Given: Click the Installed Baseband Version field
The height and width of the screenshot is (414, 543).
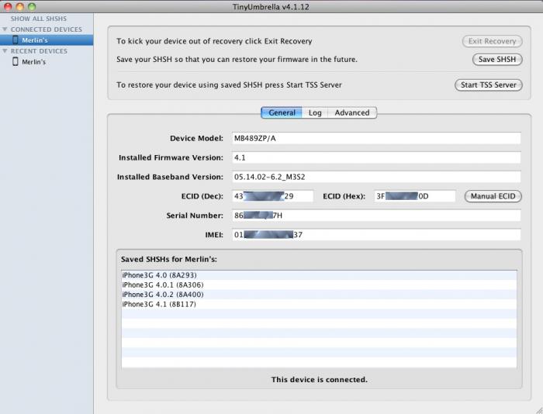Looking at the screenshot, I should [x=375, y=177].
